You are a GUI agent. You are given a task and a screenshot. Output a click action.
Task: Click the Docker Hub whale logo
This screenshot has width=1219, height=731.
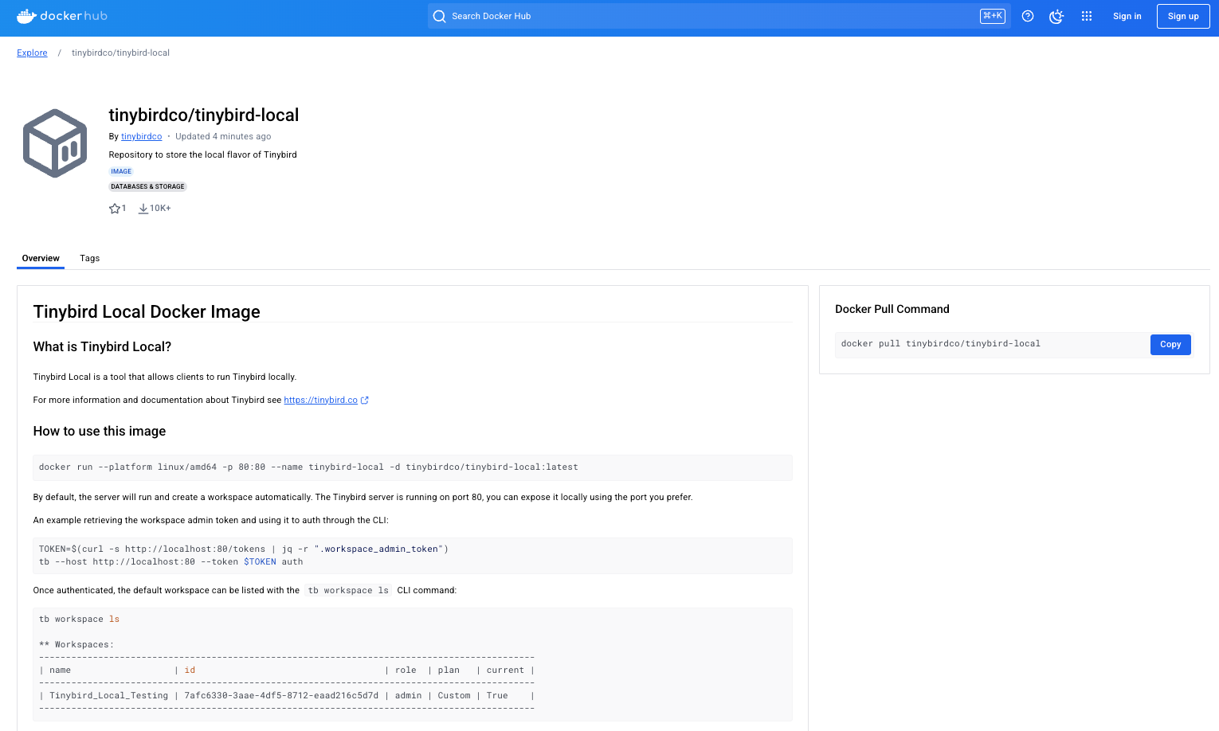tap(26, 16)
